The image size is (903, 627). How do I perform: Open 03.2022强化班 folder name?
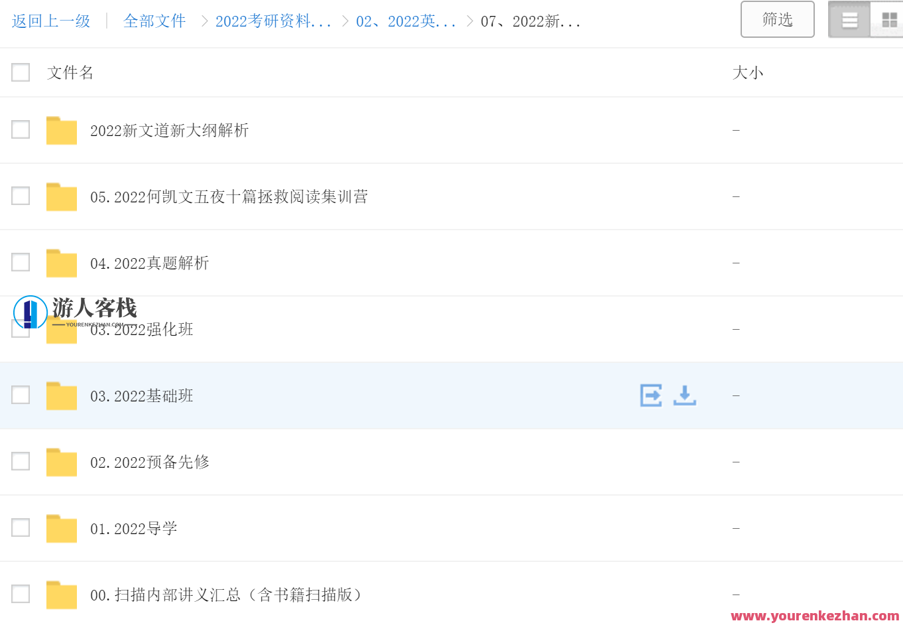point(142,330)
